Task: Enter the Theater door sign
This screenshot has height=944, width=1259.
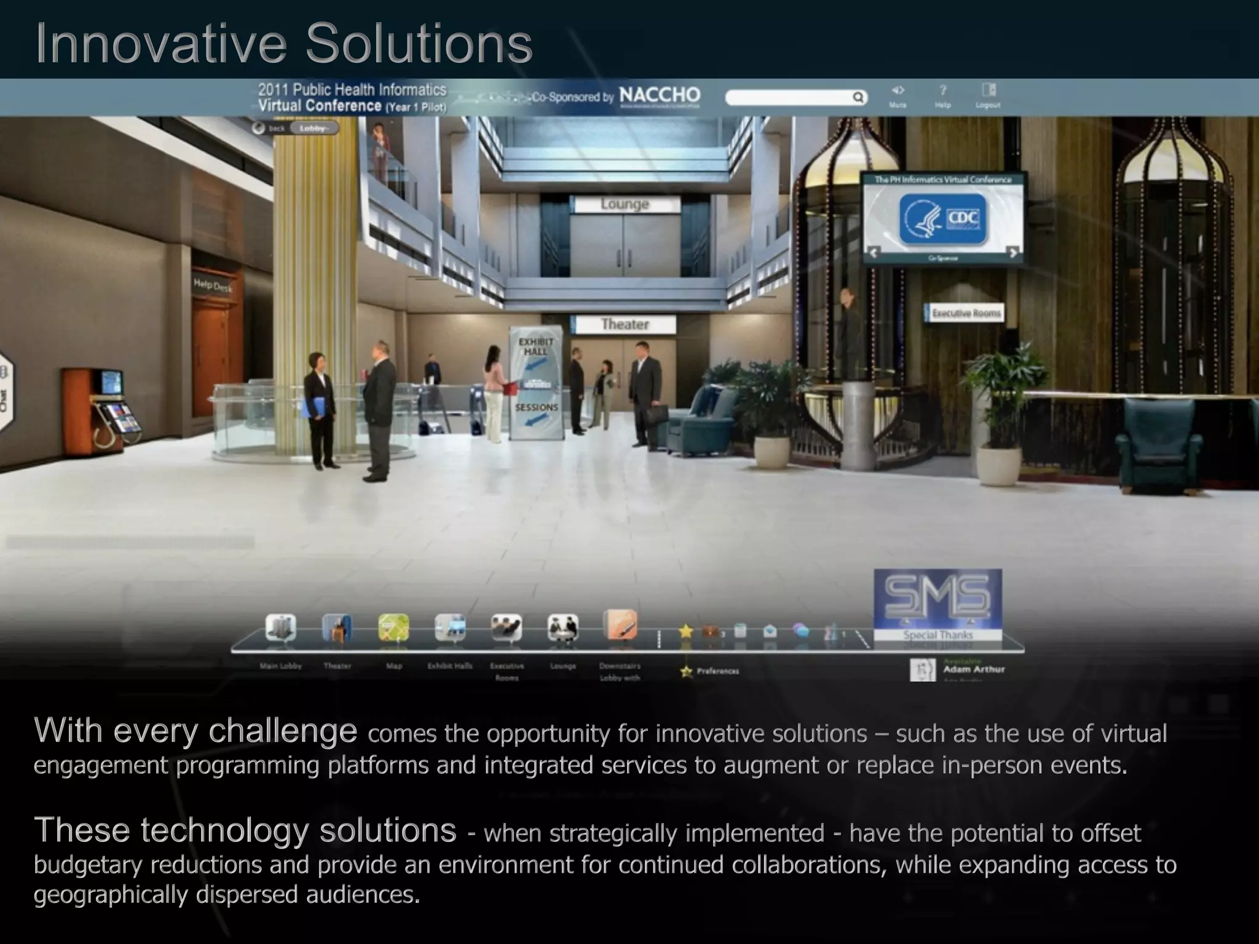Action: tap(625, 324)
